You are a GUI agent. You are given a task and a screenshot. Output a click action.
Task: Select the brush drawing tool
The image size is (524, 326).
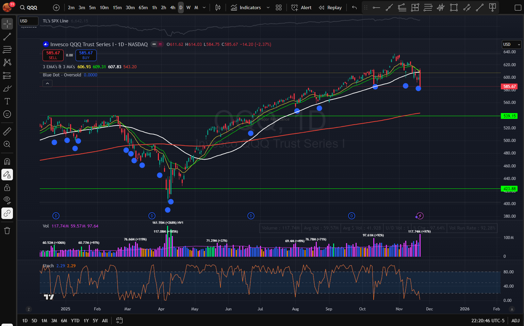[7, 88]
